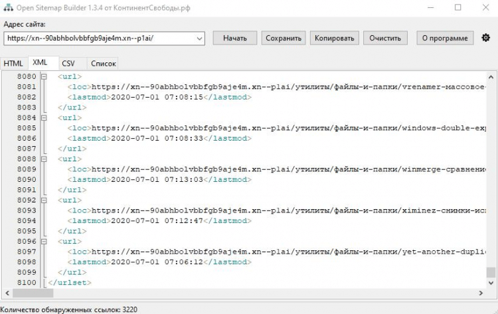Click the detected links count in status bar
Image resolution: width=498 pixels, height=314 pixels.
coord(68,309)
